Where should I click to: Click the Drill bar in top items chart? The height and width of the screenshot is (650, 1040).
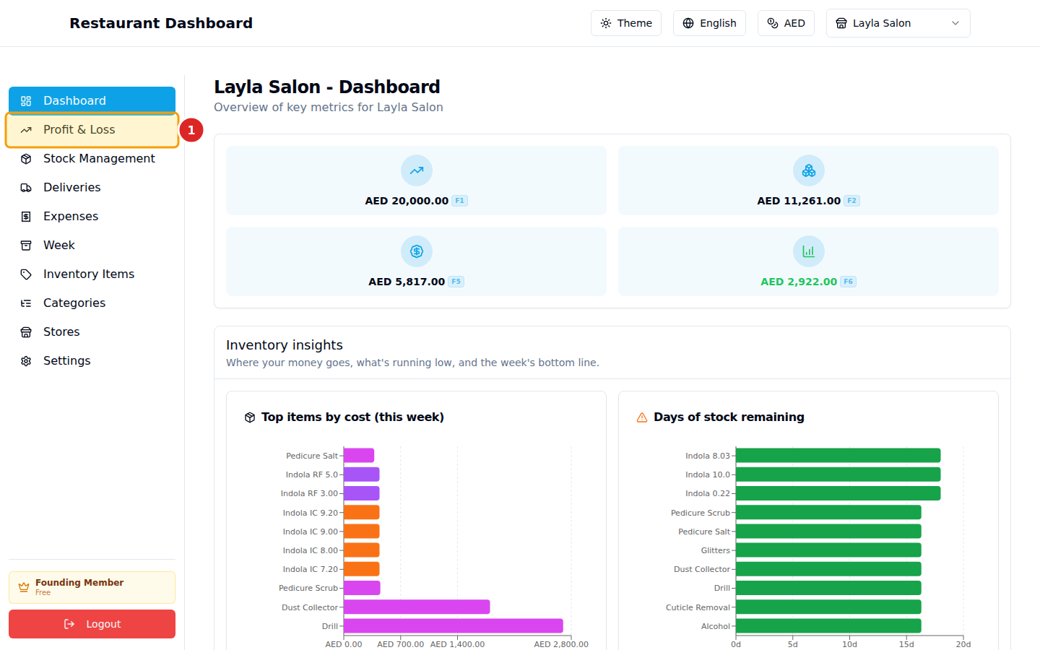coord(453,626)
